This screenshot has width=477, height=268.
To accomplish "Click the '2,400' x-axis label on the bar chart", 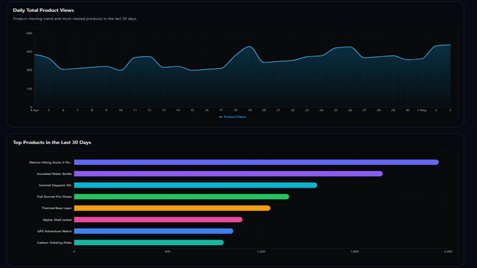I will [448, 251].
